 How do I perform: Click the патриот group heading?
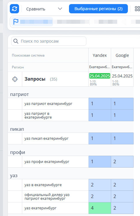point(19,95)
